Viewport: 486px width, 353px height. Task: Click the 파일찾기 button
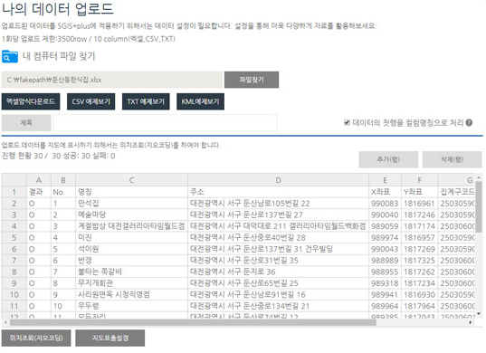click(x=252, y=80)
